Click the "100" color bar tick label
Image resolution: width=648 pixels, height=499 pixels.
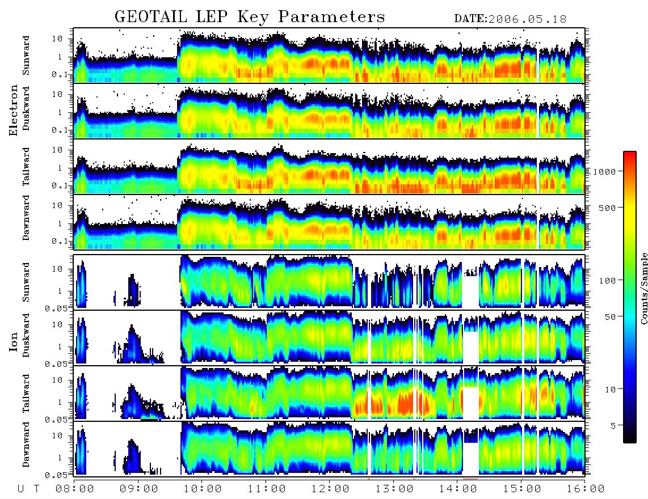[607, 281]
